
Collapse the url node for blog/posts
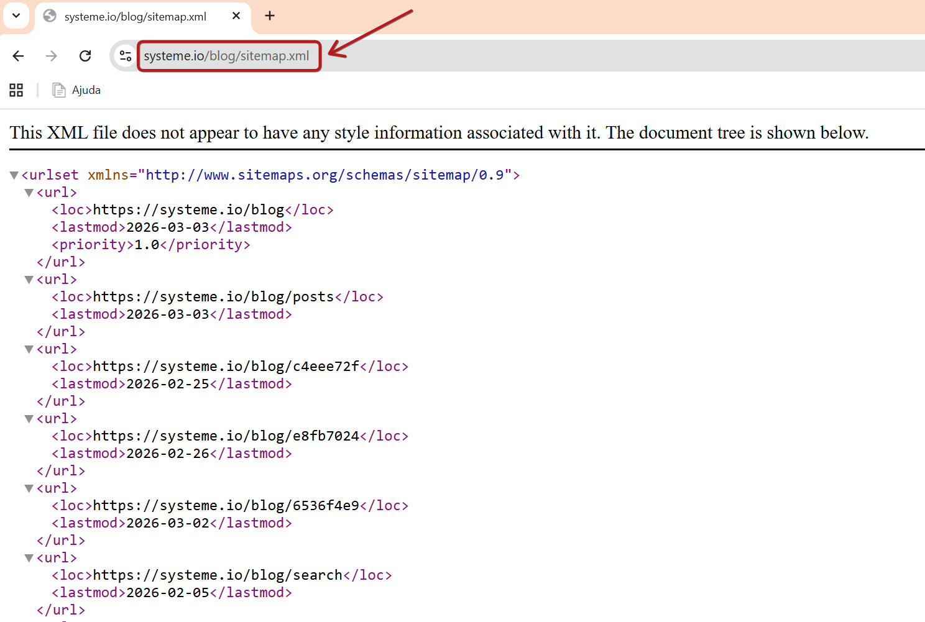[x=29, y=280]
